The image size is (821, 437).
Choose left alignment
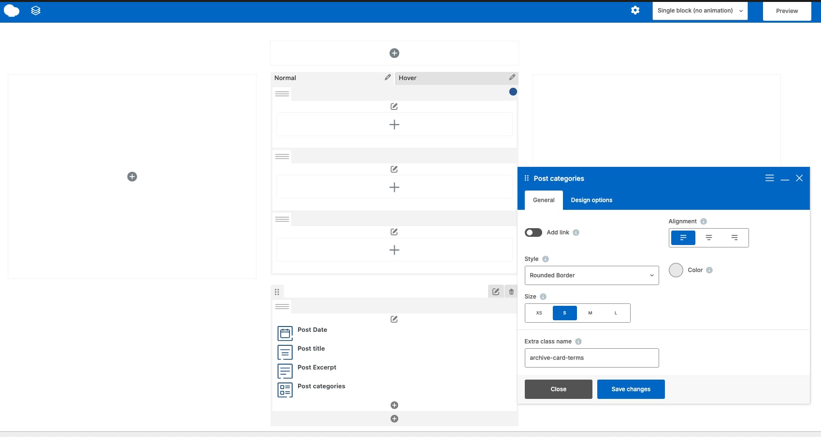click(683, 238)
